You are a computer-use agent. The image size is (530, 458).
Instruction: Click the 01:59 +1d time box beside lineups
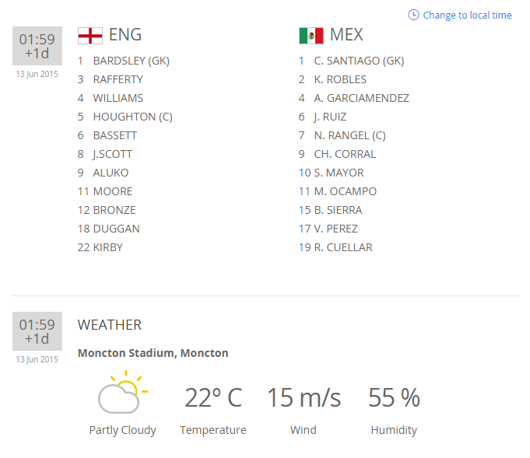coord(37,46)
